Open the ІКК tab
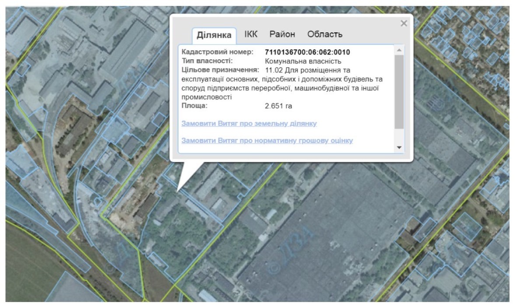This screenshot has width=525, height=305. (x=251, y=34)
